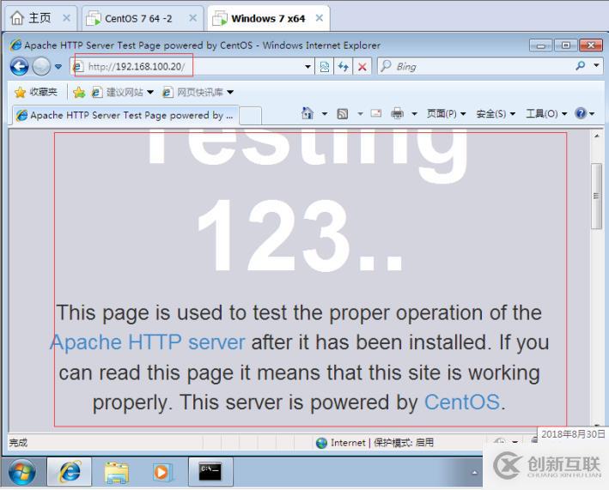609x490 pixels.
Task: Minimize the Internet Explorer window
Action: pos(540,45)
